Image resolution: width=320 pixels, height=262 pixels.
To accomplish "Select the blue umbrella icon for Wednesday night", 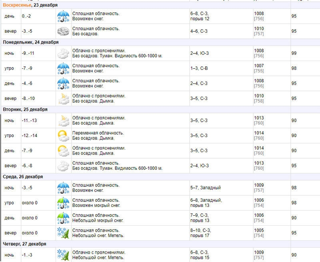I will coord(63,188).
